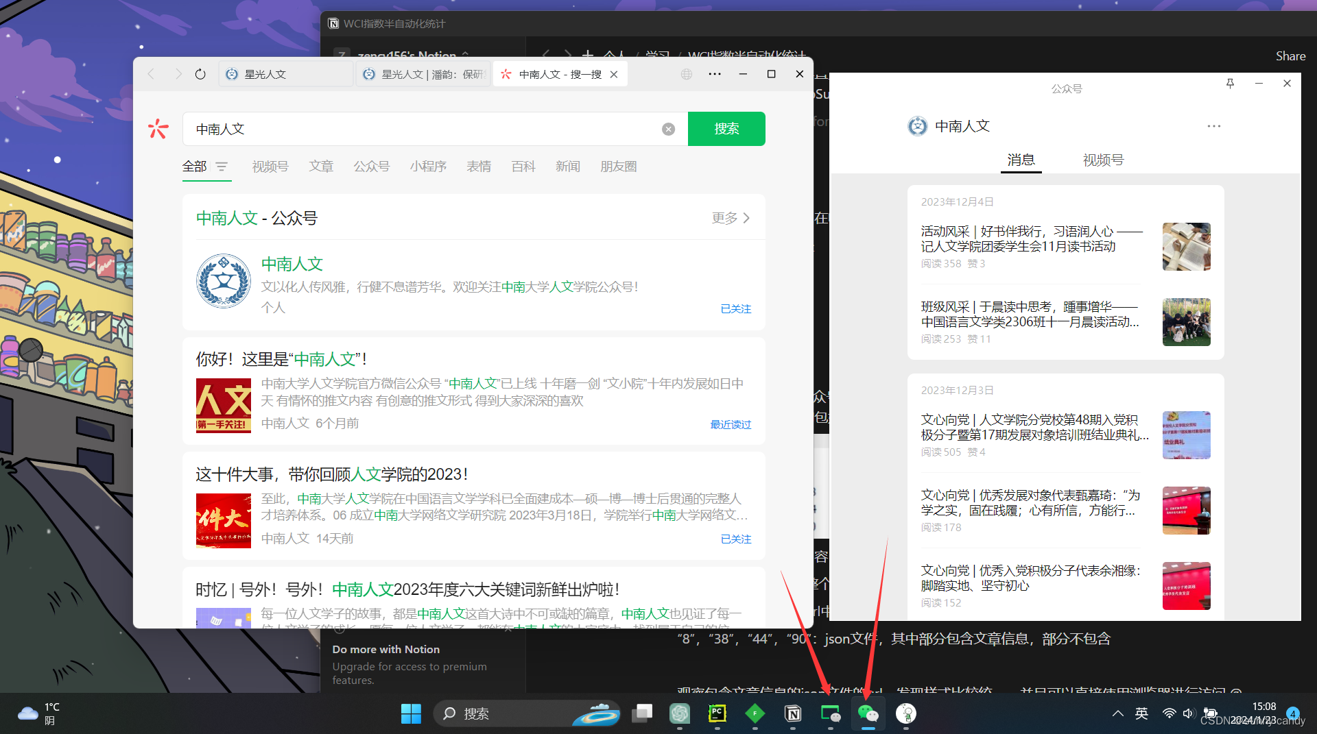This screenshot has width=1317, height=734.
Task: Open ChatGPT from the taskbar
Action: click(680, 713)
